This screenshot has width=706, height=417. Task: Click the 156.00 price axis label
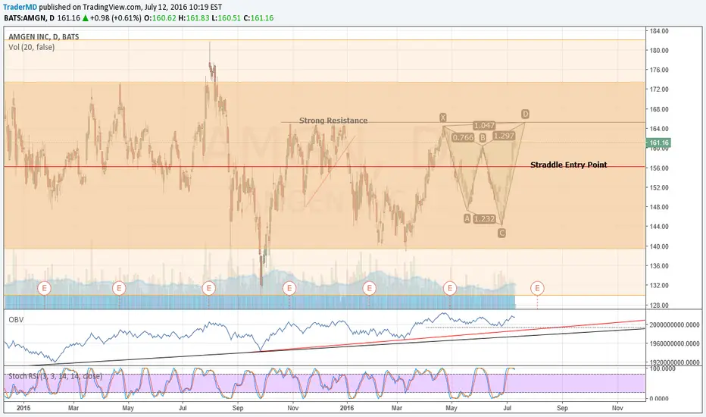point(659,168)
